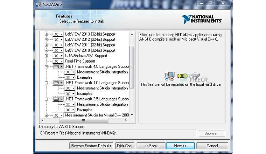Viewport: 266px width, 154px height.
Task: Select Measurement Studio for Visual C++ row
Action: [97, 115]
